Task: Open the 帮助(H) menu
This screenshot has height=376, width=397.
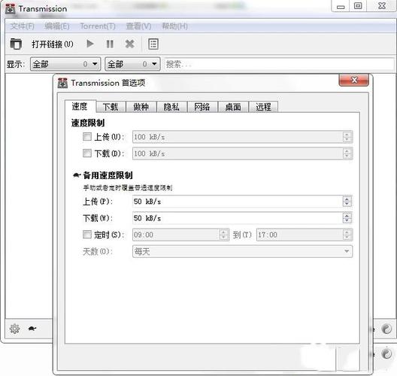Action: click(175, 26)
